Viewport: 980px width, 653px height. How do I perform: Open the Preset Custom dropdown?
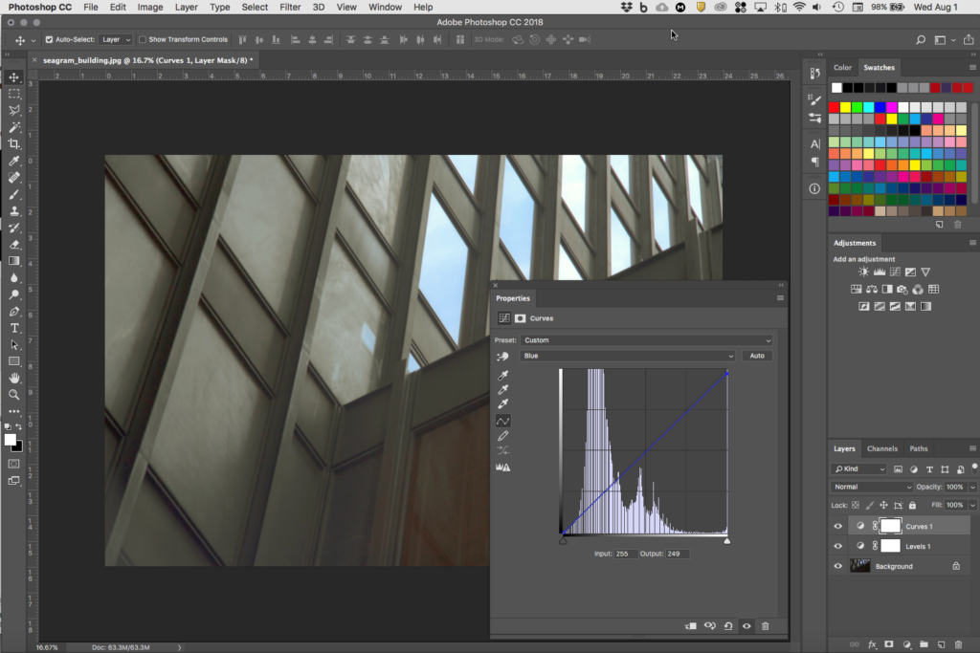647,340
